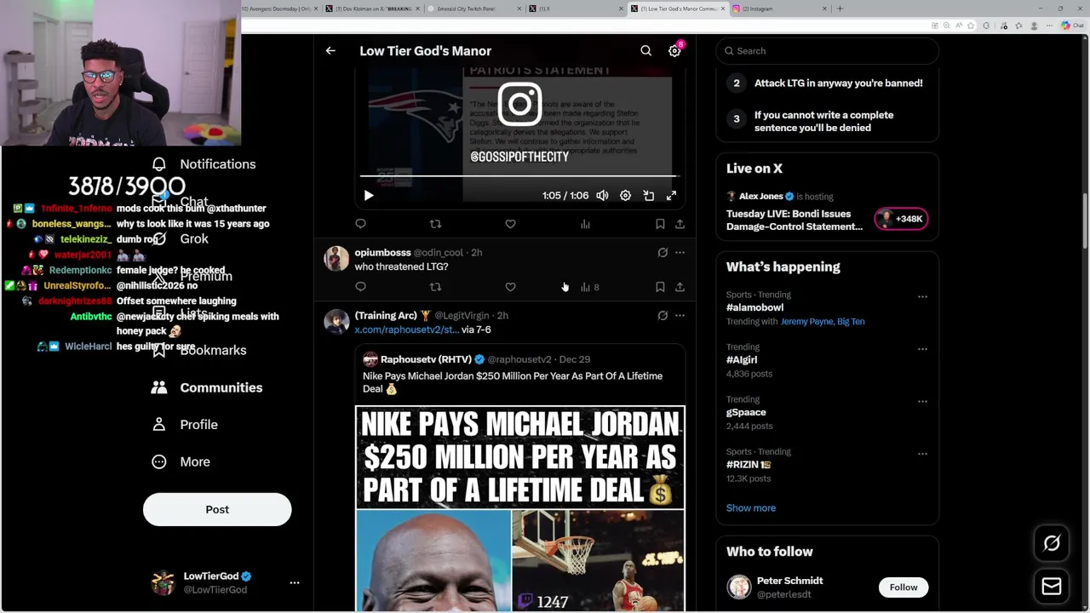The width and height of the screenshot is (1090, 613).
Task: Switch to the Instagram browser tab
Action: pos(779,9)
